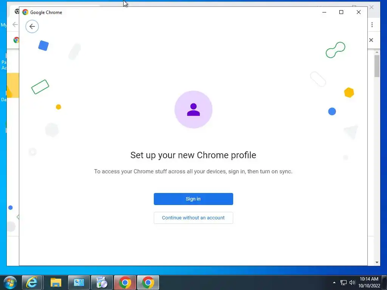This screenshot has width=387, height=290.
Task: Switch to the second Chrome taskbar icon
Action: pos(148,282)
